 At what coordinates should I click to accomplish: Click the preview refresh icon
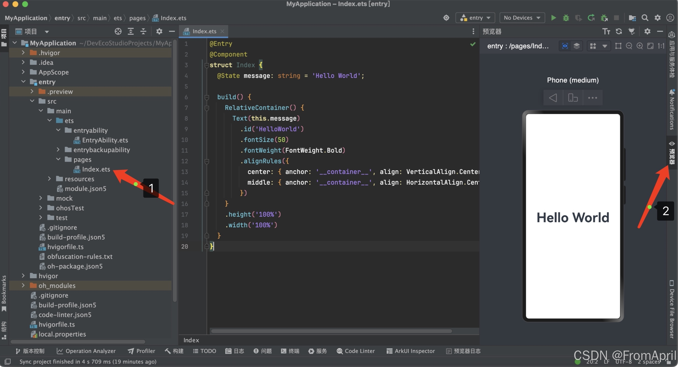coord(619,31)
